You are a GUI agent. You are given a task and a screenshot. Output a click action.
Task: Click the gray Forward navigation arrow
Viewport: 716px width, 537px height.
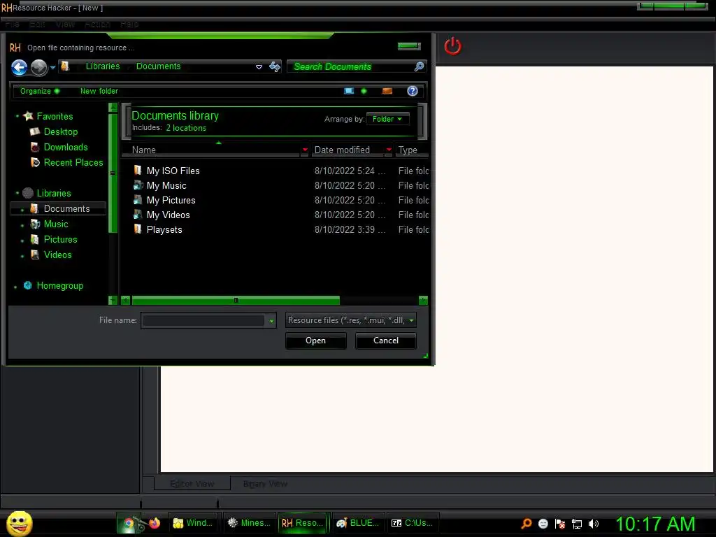tap(39, 68)
